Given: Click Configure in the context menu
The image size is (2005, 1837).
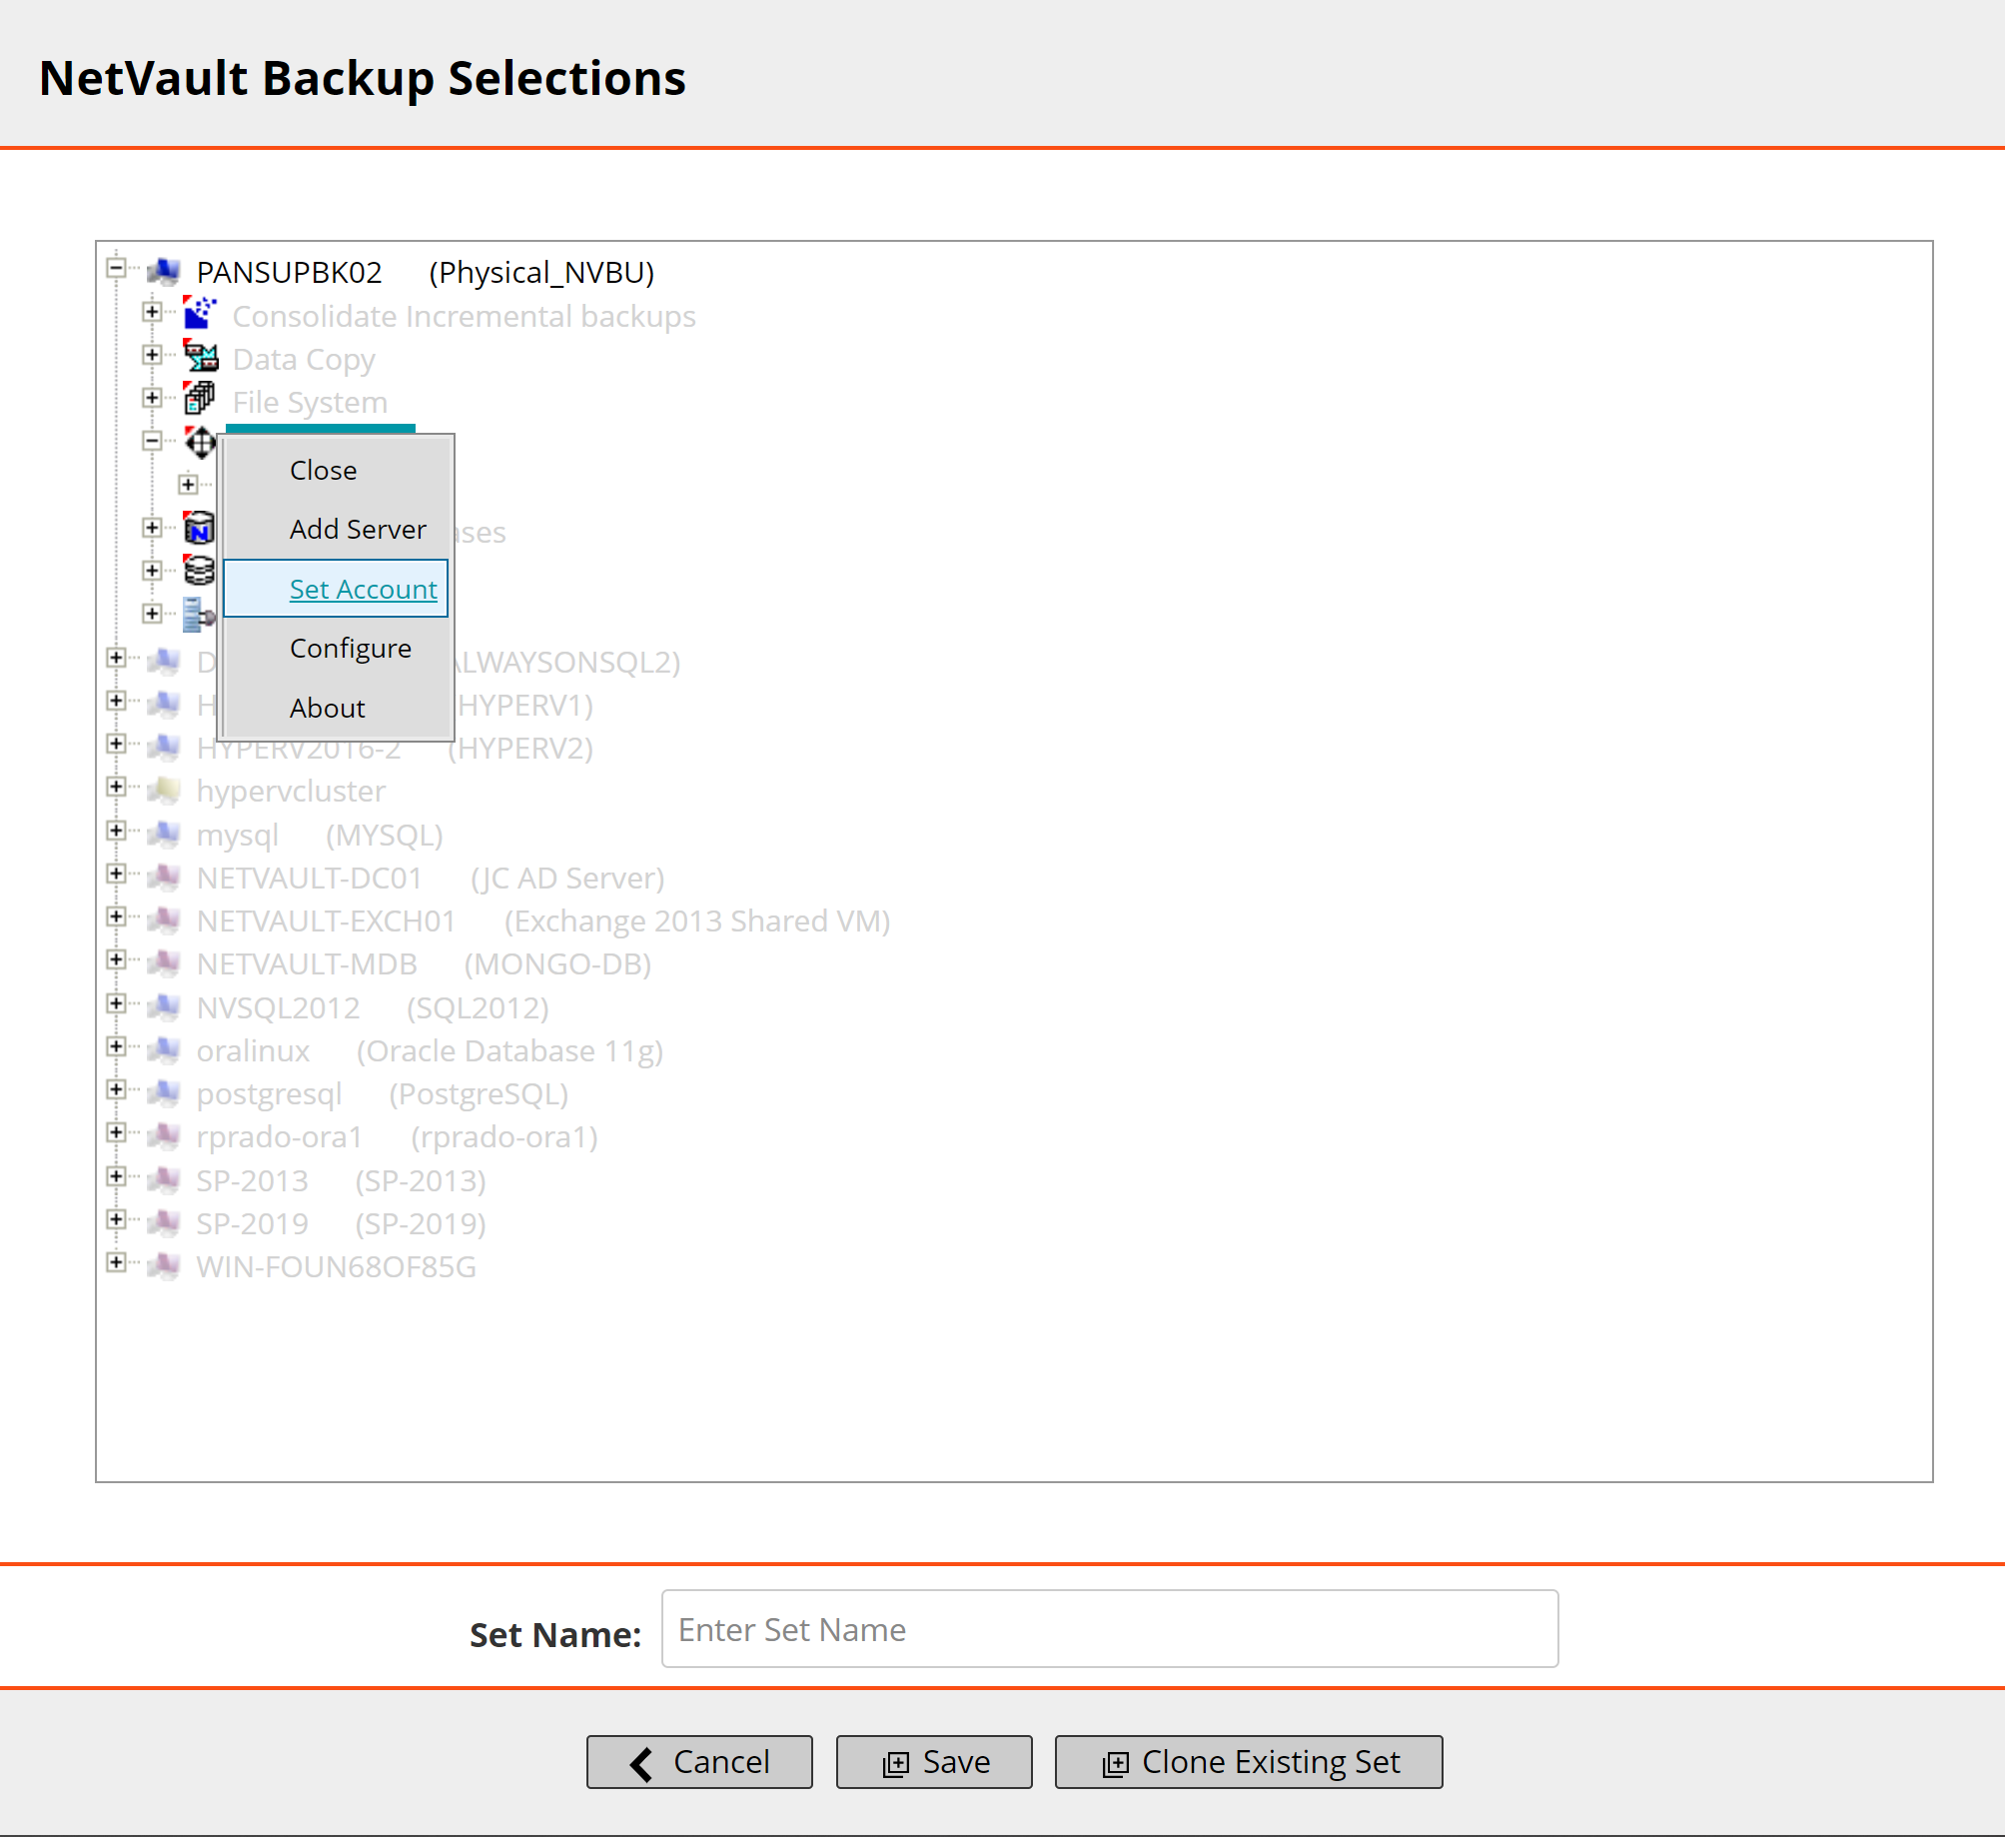Looking at the screenshot, I should pyautogui.click(x=350, y=648).
